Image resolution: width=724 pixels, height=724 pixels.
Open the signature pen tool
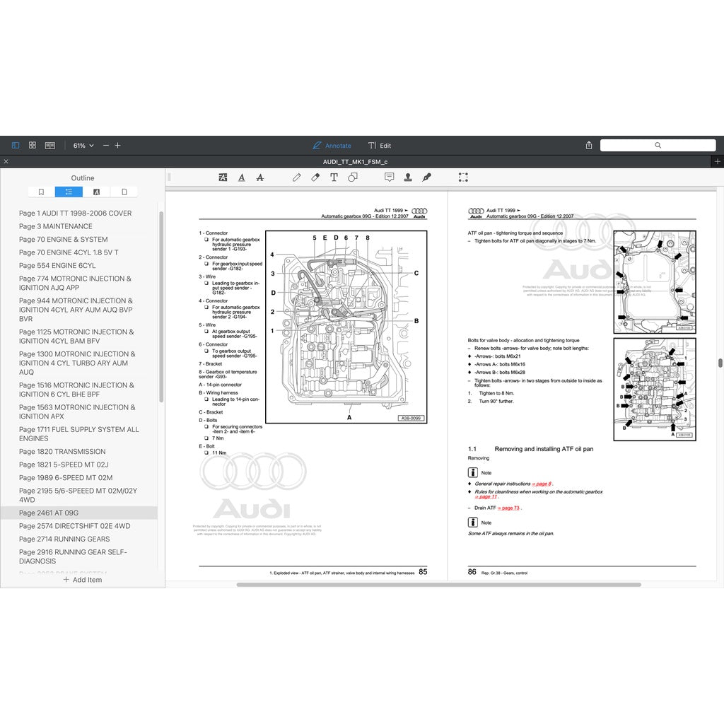click(427, 177)
